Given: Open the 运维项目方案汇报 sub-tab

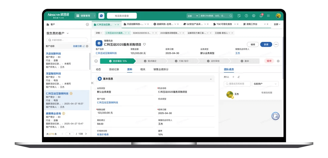Looking at the screenshot, I should [x=197, y=33].
